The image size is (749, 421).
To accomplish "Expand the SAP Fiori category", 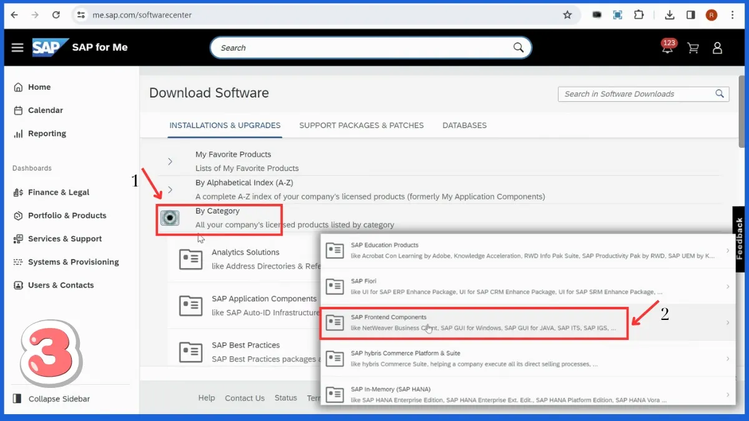I will pyautogui.click(x=468, y=285).
